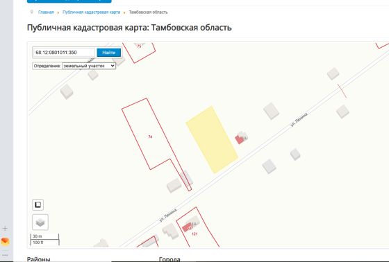The image size is (389, 262).
Task: Open the Публичная кадастровая карта breadcrumb link
Action: [91, 12]
